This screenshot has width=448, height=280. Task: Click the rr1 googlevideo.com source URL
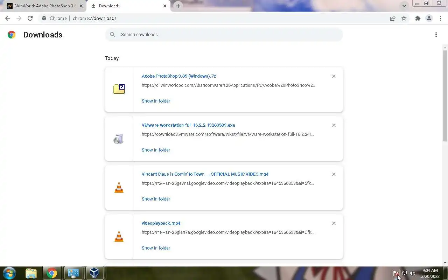pos(228,232)
